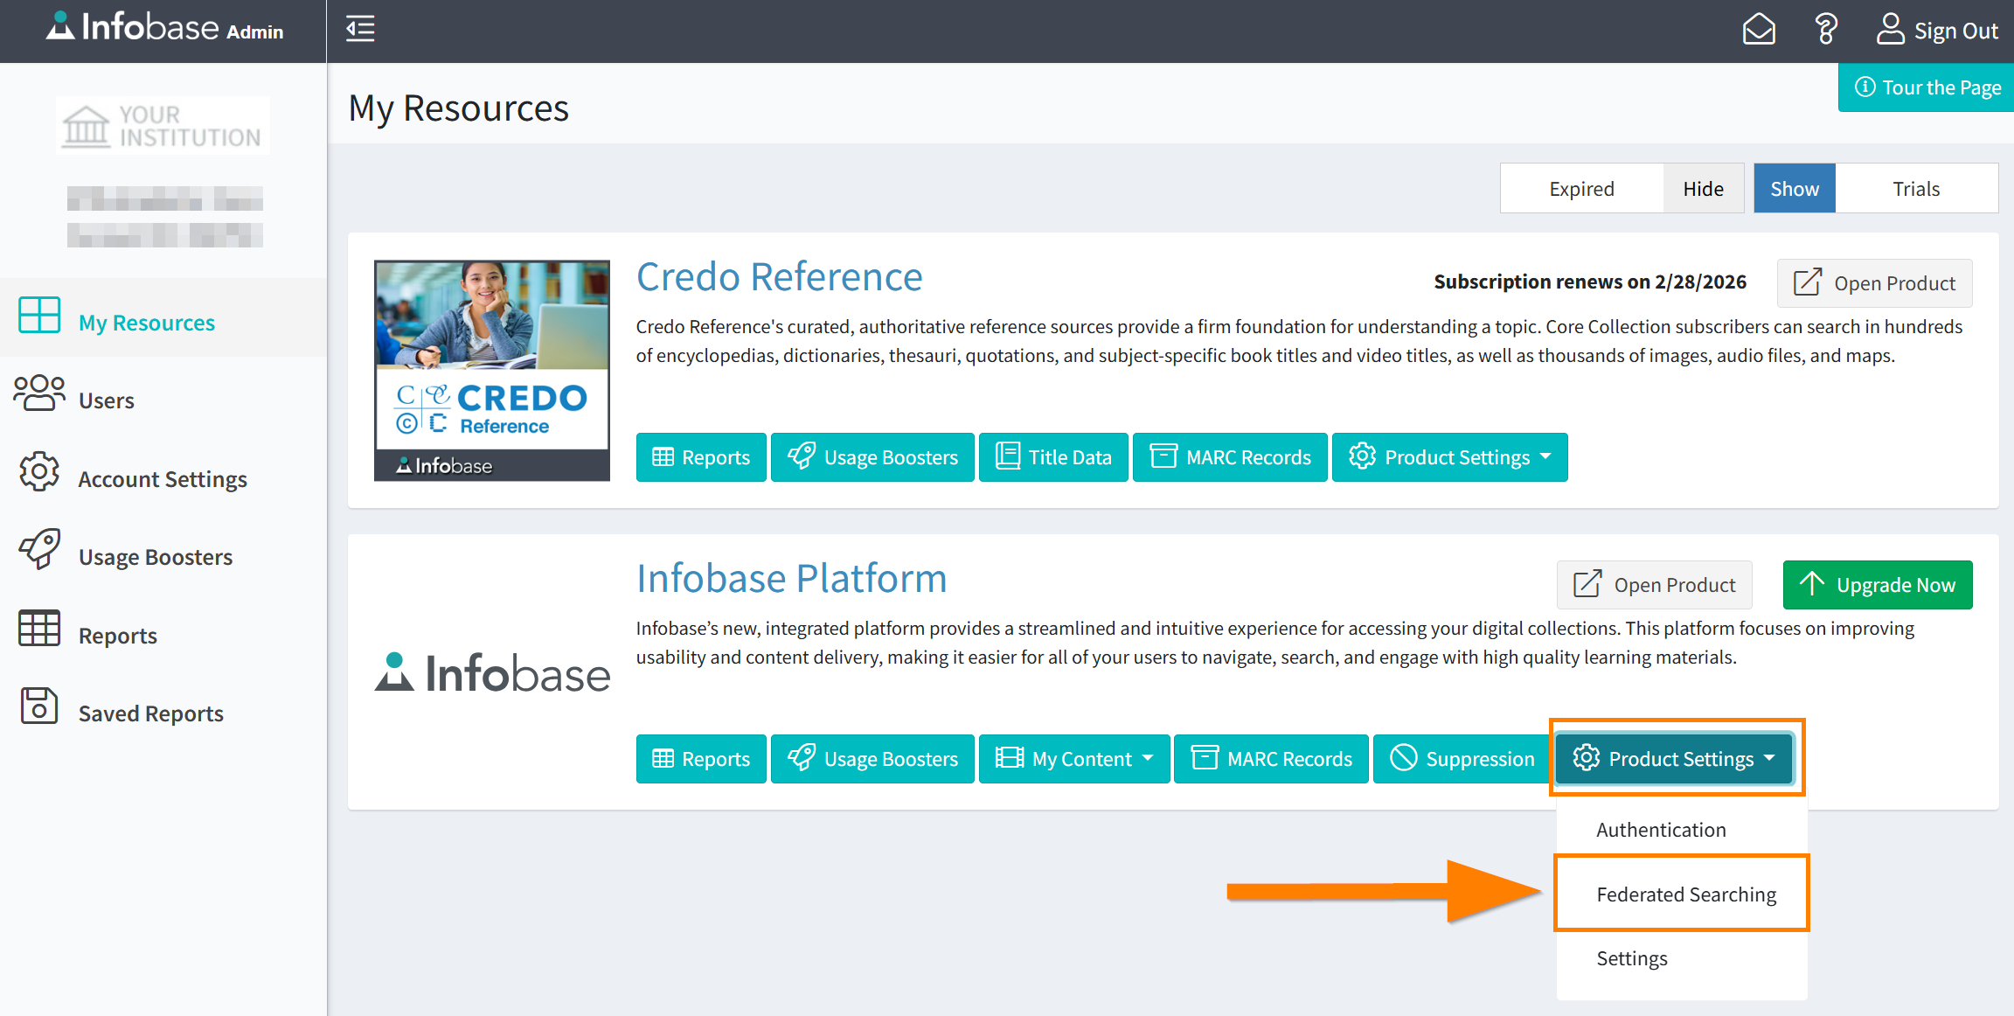Select Federated Searching menu item

click(1681, 894)
